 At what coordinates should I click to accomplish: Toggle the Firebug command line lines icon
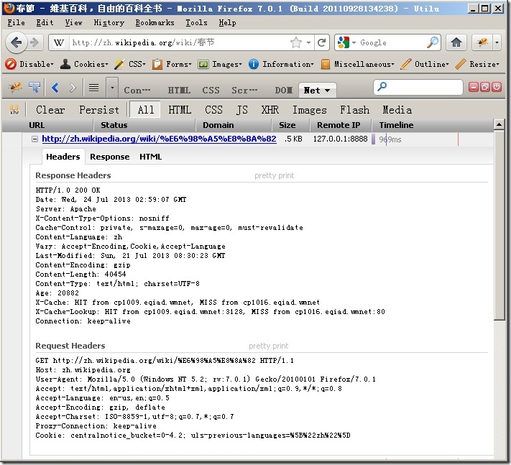tap(94, 88)
